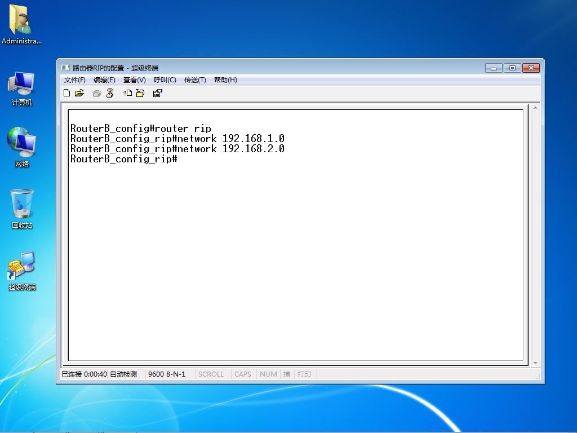This screenshot has width=577, height=433.
Task: Open the 编辑(E) menu
Action: click(x=104, y=80)
